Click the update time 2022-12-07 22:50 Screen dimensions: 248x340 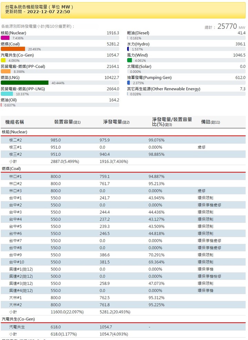49,12
